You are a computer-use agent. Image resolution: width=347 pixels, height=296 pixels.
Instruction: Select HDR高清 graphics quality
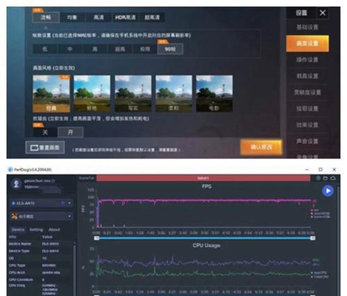coord(126,17)
